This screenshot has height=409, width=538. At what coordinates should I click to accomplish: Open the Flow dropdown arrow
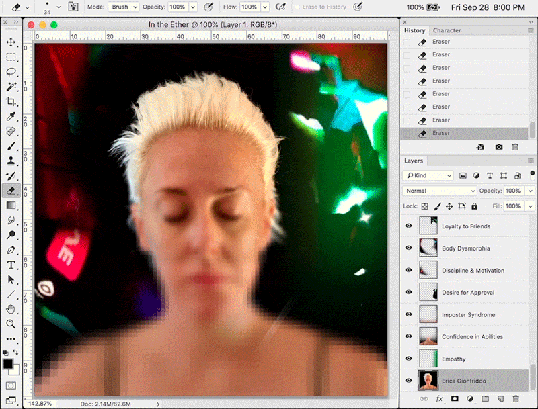[265, 7]
